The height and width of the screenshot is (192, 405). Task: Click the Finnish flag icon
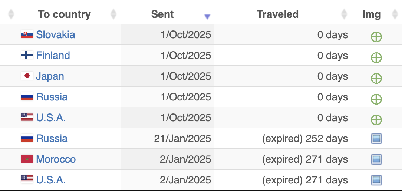coord(27,55)
